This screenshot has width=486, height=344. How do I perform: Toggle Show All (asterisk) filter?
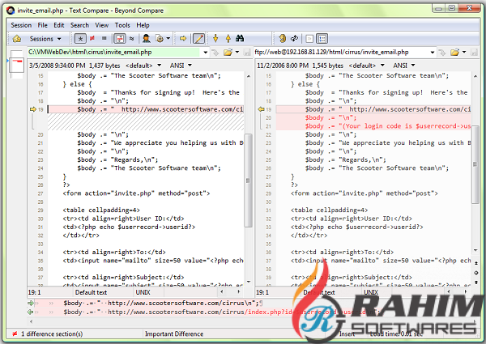(80, 39)
